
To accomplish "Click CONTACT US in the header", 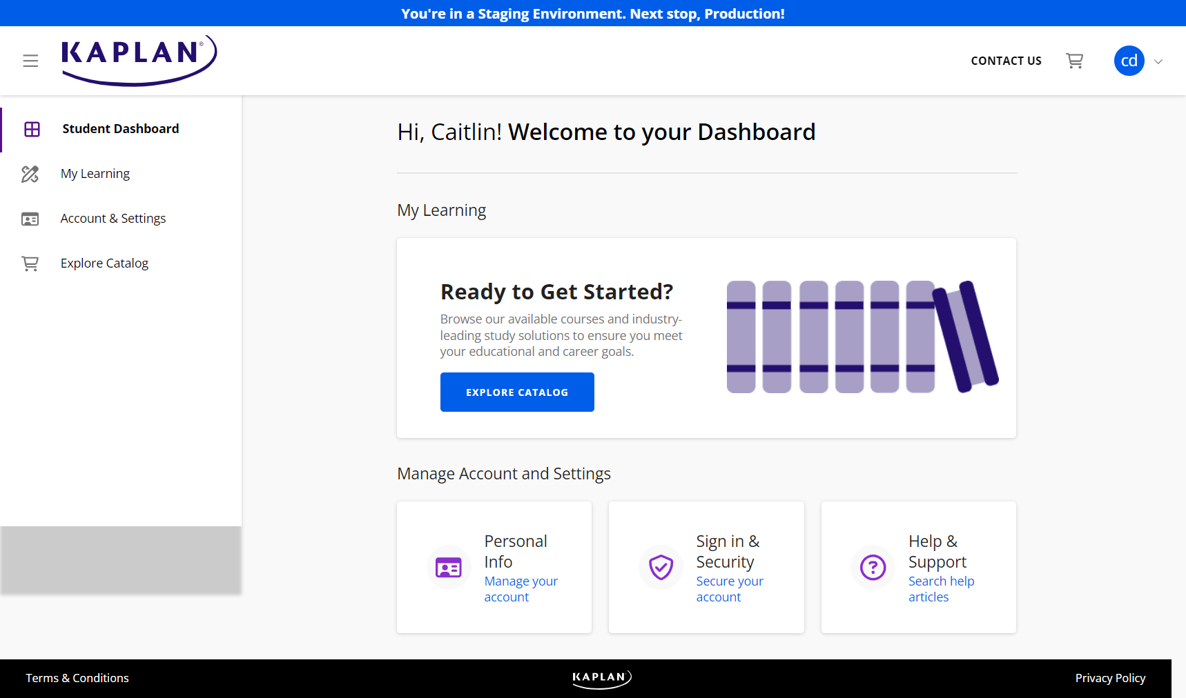I will [1006, 61].
